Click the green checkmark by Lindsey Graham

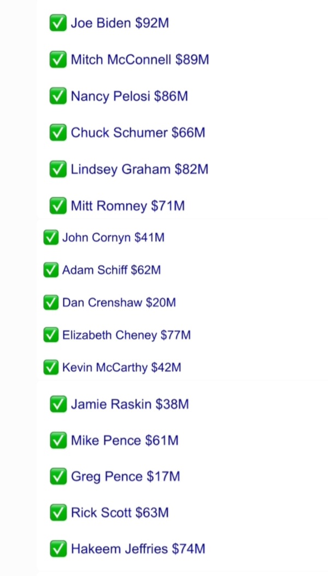coord(58,169)
